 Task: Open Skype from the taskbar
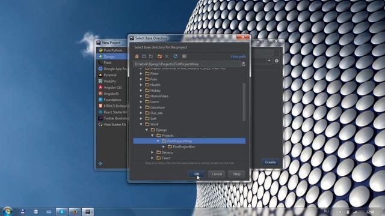click(61, 212)
